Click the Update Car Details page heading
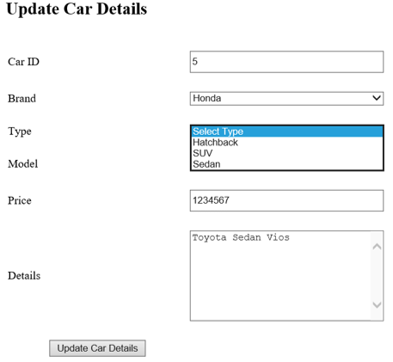The width and height of the screenshot is (393, 362). [77, 9]
